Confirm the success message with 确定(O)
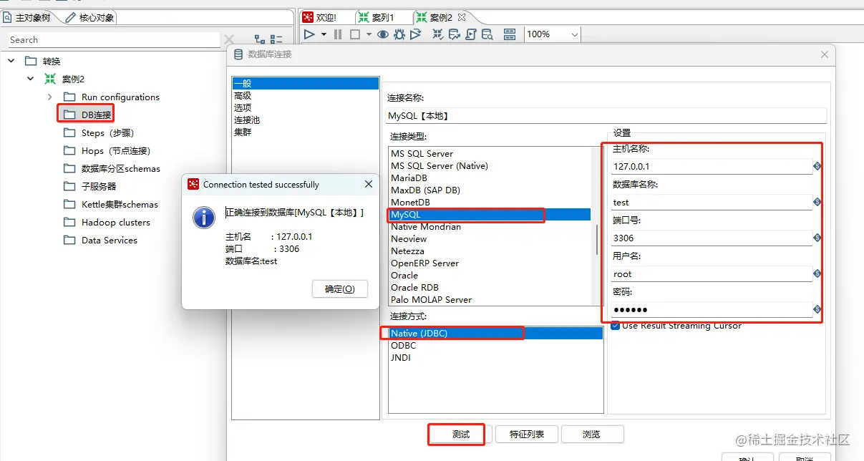 click(x=340, y=289)
